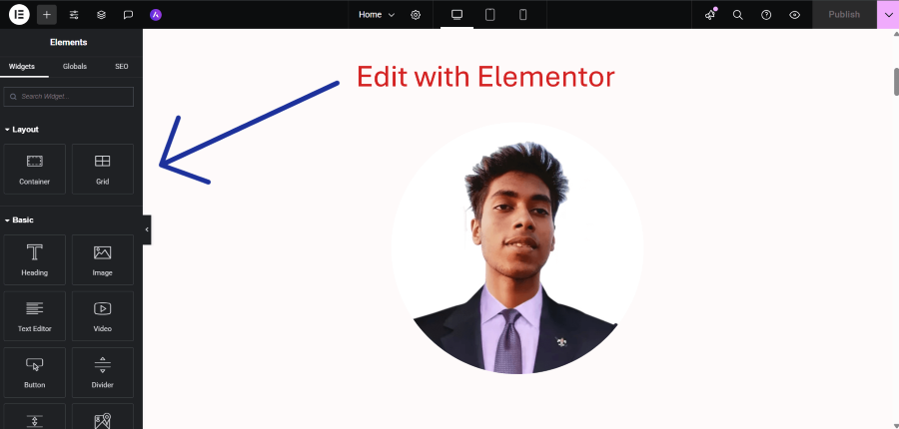Select the Google Maps widget at the panel bottom
This screenshot has width=899, height=429.
[x=103, y=416]
